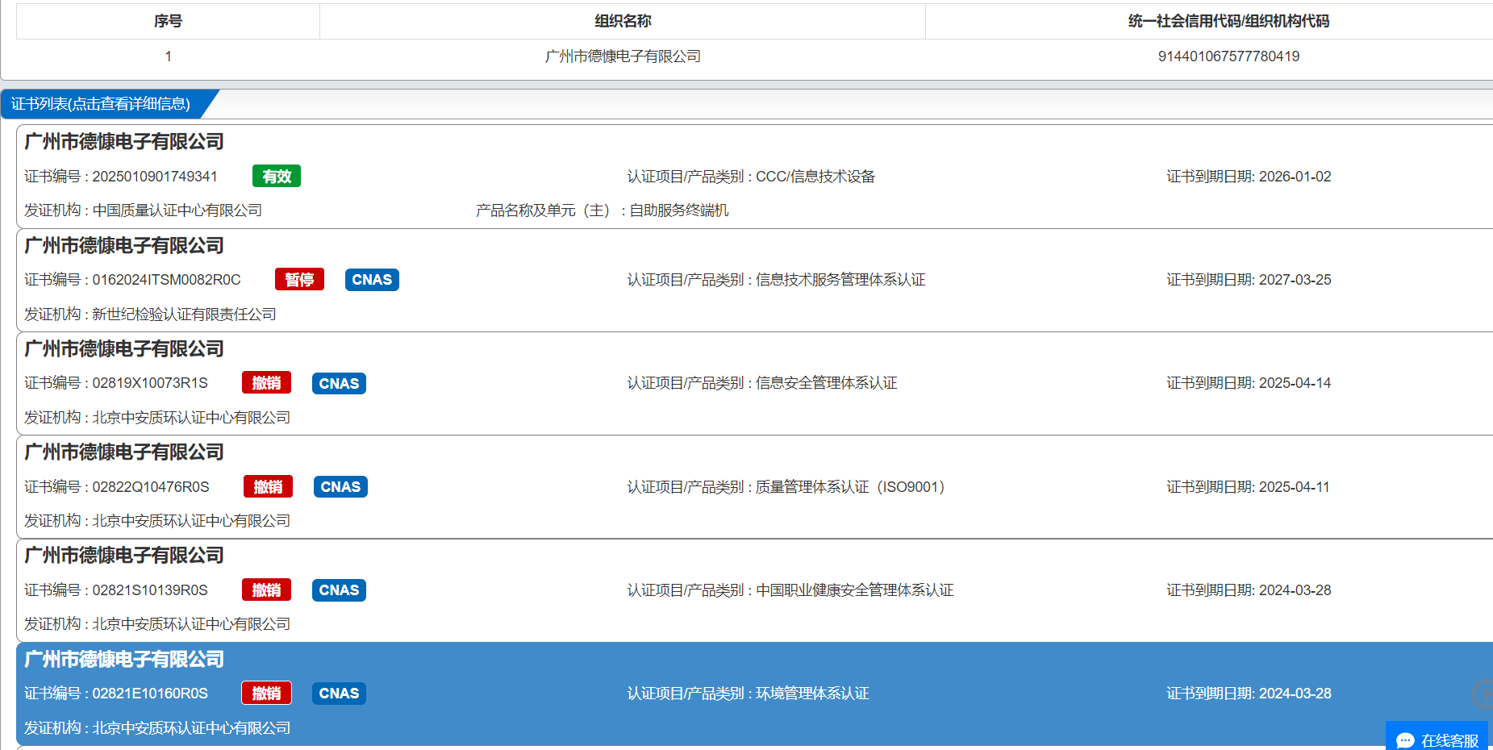This screenshot has height=750, width=1493.
Task: Click CNAS badge for certificate 0162024ITSM0082R0C
Action: [372, 279]
